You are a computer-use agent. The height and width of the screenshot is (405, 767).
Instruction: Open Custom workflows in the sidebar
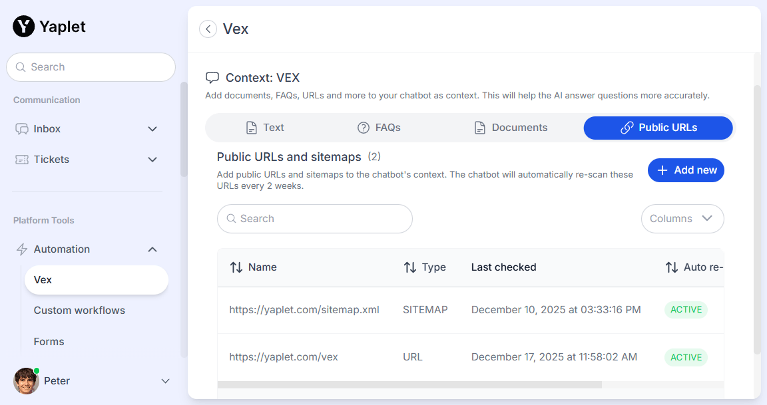pos(79,311)
